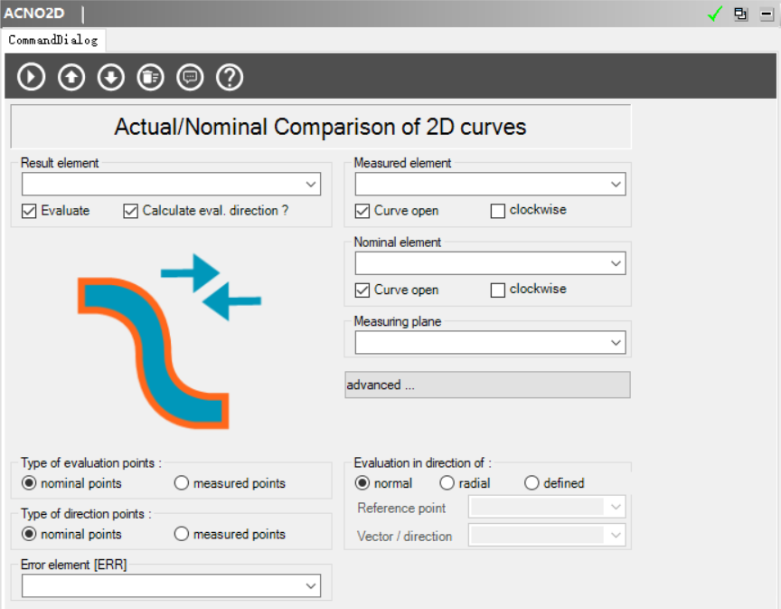781x609 pixels.
Task: Select radial evaluation direction
Action: coord(447,483)
